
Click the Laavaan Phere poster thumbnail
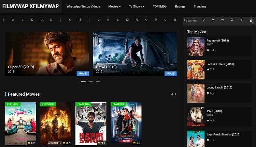(x=196, y=70)
